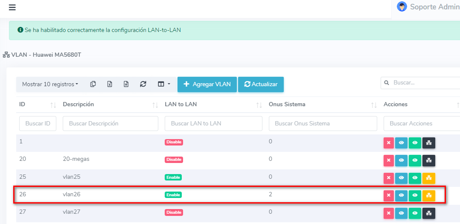Click the document export icon
The height and width of the screenshot is (224, 460).
(126, 84)
